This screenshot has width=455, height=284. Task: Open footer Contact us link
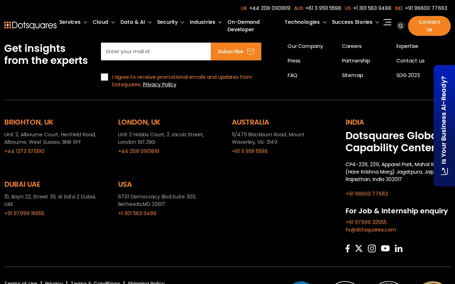pyautogui.click(x=410, y=61)
